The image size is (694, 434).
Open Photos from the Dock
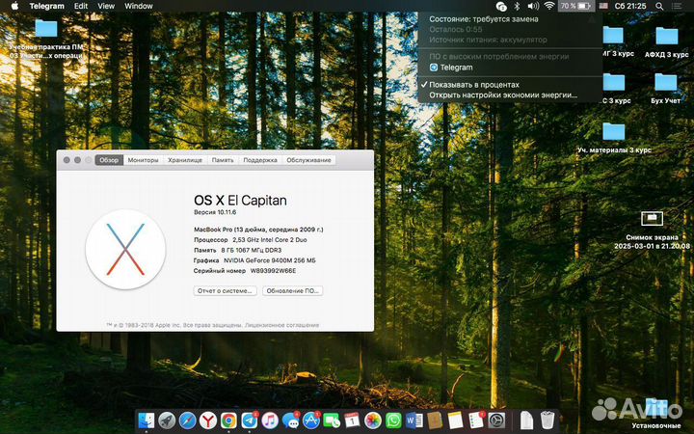click(373, 420)
